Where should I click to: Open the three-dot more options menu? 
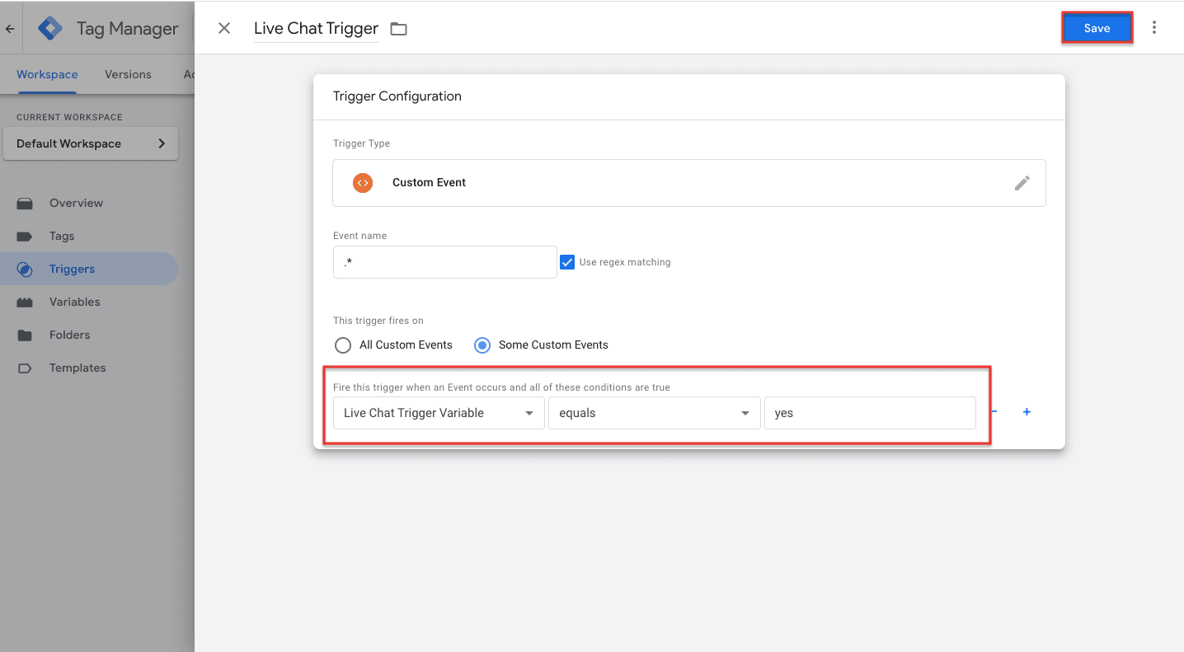(1153, 28)
